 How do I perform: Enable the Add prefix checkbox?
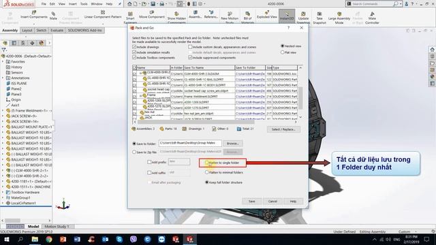click(x=149, y=162)
